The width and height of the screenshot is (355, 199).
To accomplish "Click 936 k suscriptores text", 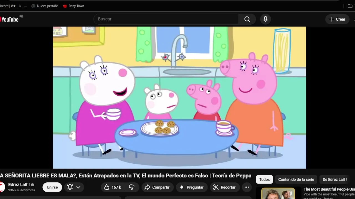I will [22, 190].
